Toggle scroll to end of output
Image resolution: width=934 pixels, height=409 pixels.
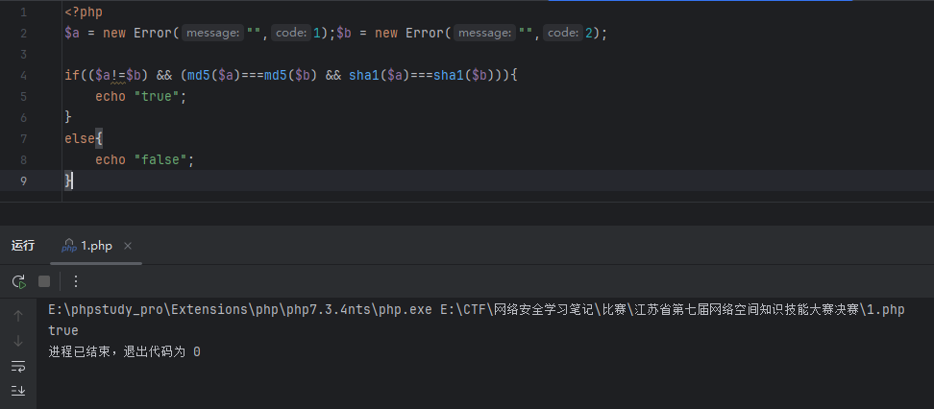(18, 391)
